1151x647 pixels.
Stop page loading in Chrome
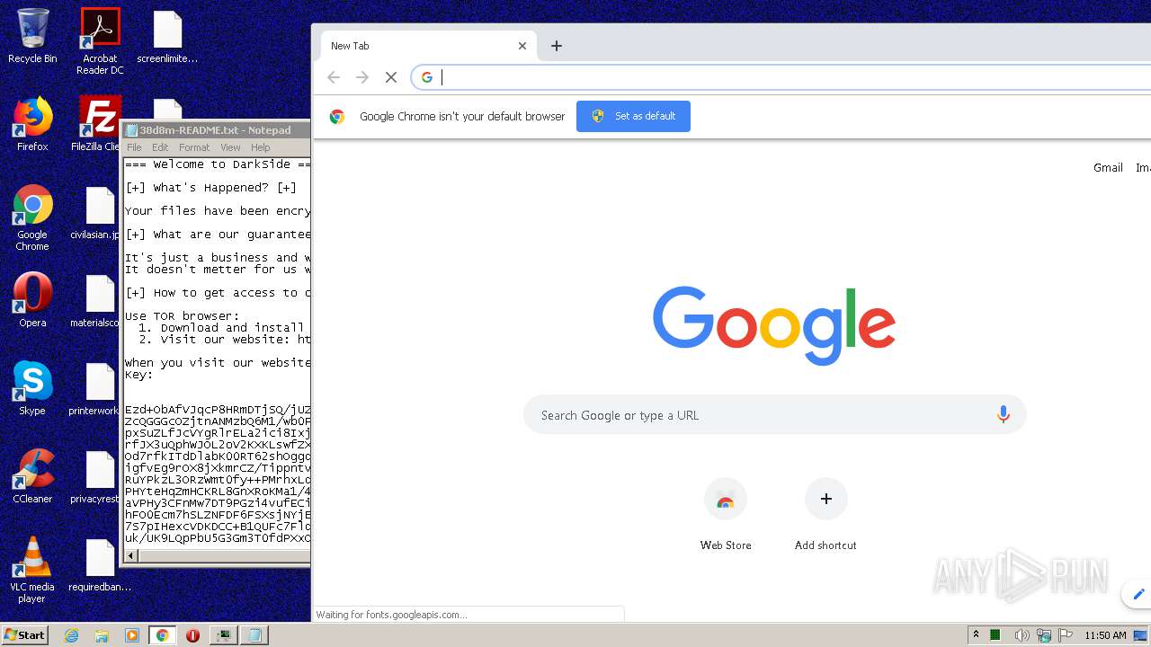(391, 77)
